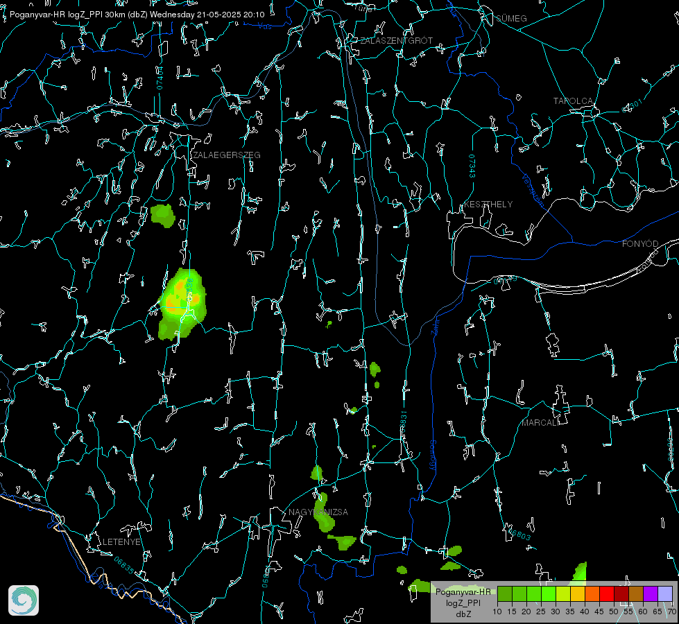Click the LETENYE city label
Screen dimensions: 679x624
point(121,541)
